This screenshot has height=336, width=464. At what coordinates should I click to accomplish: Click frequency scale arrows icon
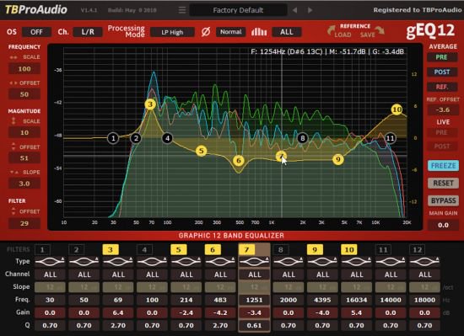click(x=13, y=57)
